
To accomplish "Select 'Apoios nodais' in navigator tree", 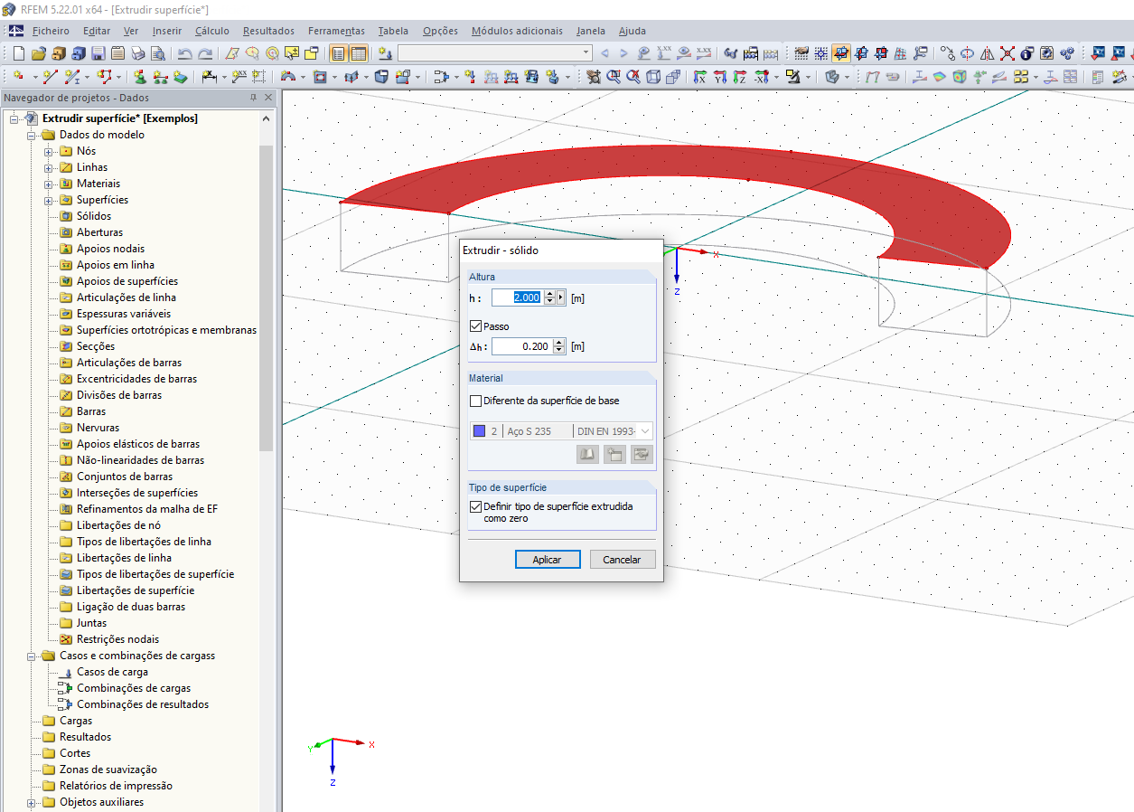I will (110, 249).
